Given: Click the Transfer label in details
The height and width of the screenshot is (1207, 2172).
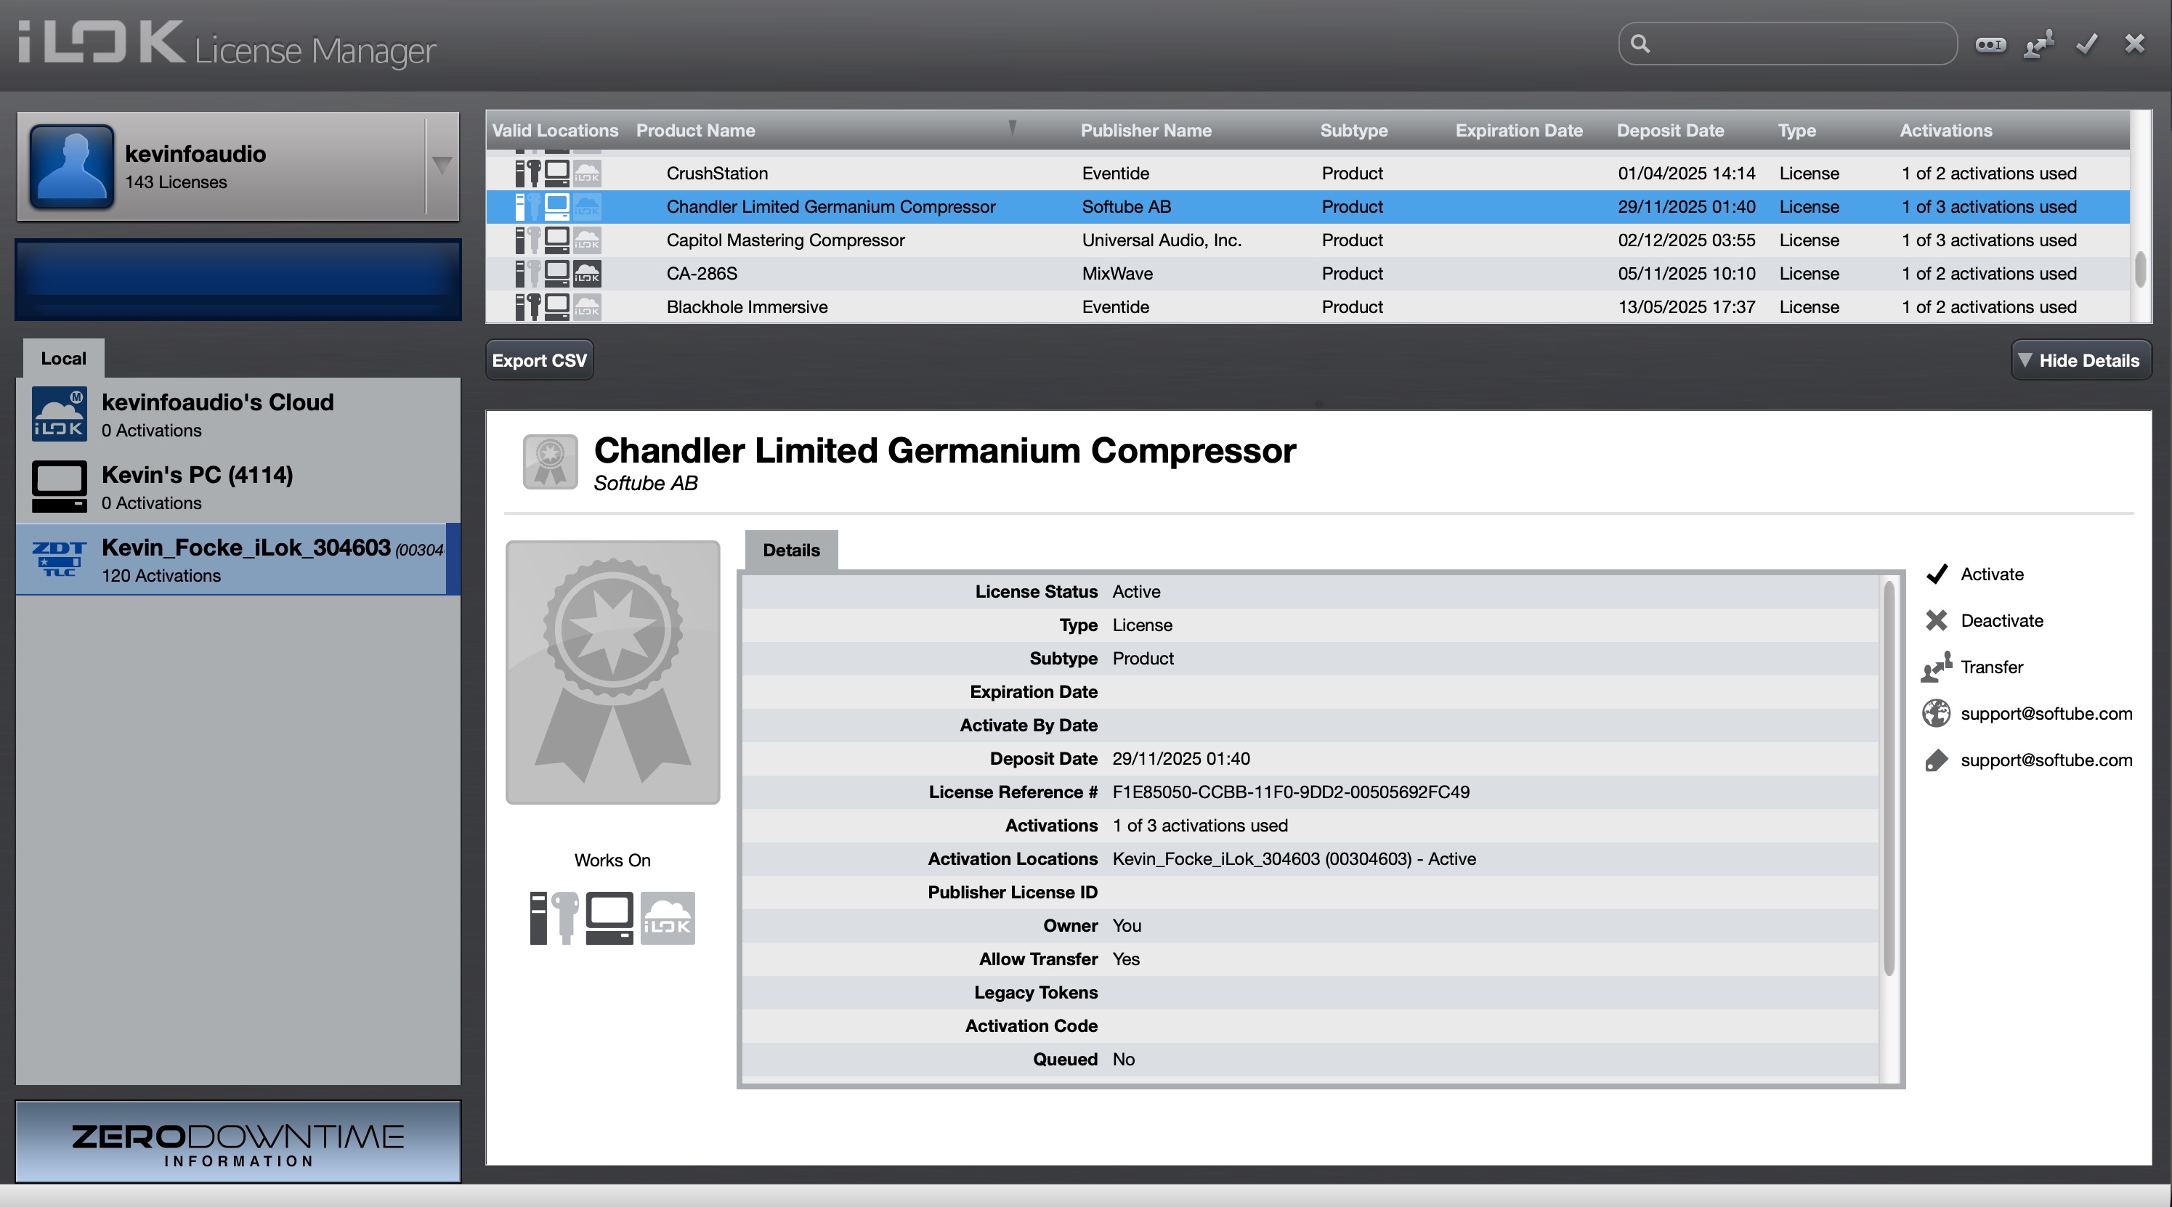Looking at the screenshot, I should click(1992, 667).
